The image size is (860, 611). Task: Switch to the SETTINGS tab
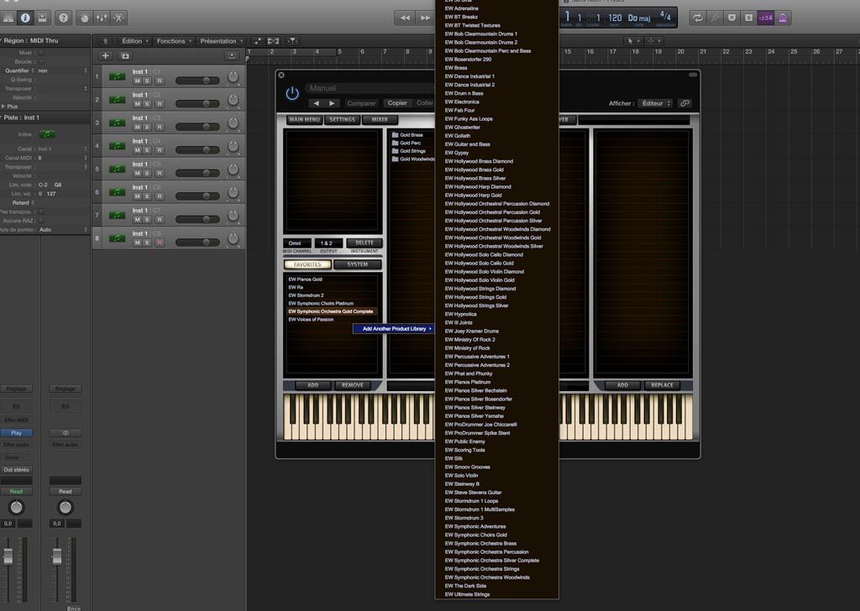(343, 119)
